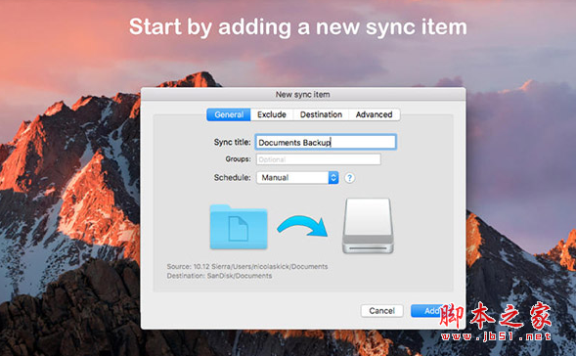Open the Advanced tab
The height and width of the screenshot is (356, 576).
pos(374,114)
